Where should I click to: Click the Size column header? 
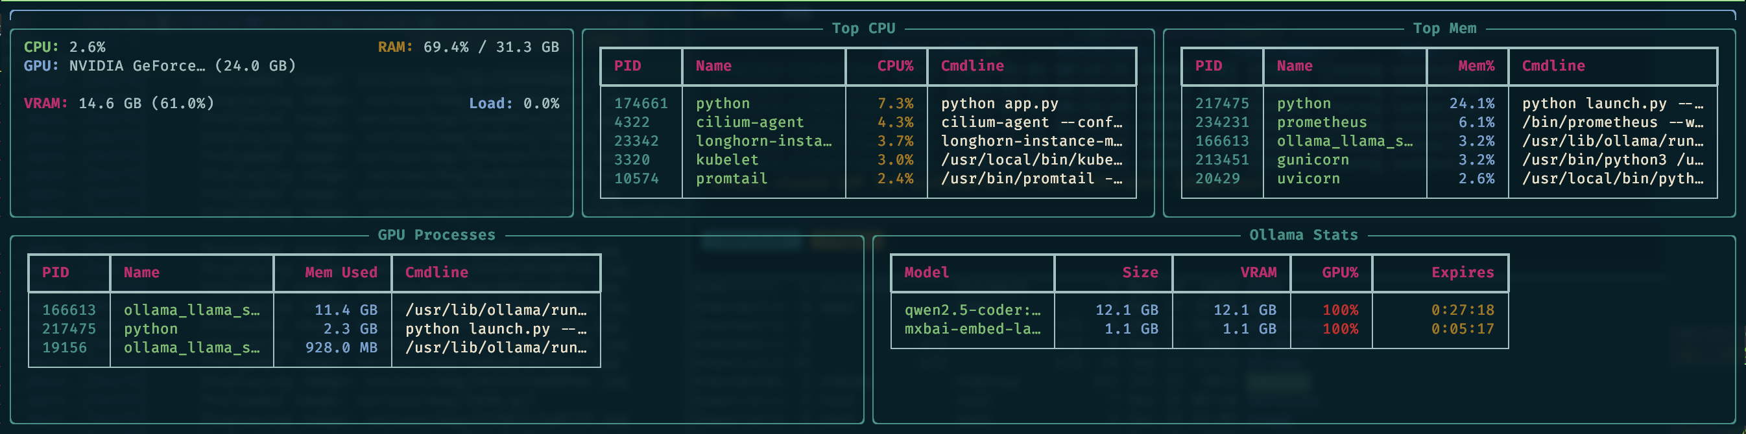(x=1140, y=273)
